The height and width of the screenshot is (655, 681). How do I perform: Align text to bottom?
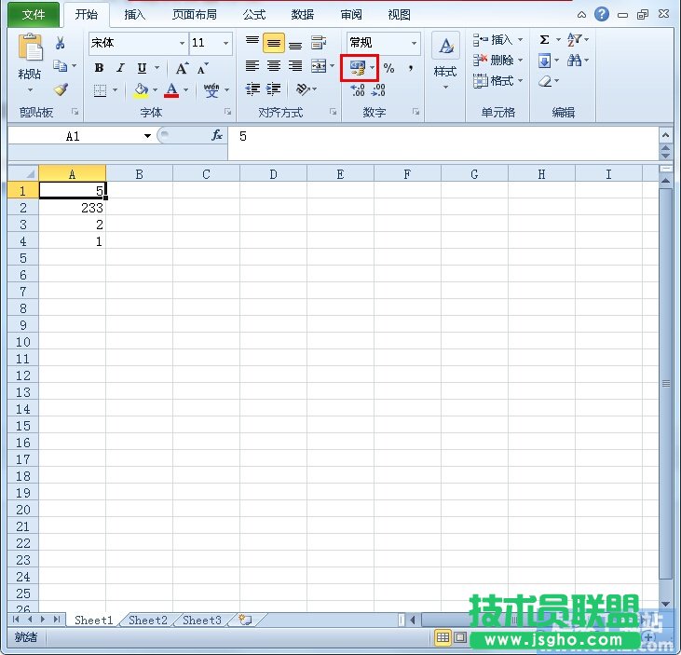pos(295,44)
